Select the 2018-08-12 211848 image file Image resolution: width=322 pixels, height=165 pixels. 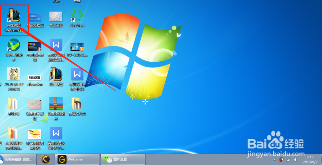point(14,79)
